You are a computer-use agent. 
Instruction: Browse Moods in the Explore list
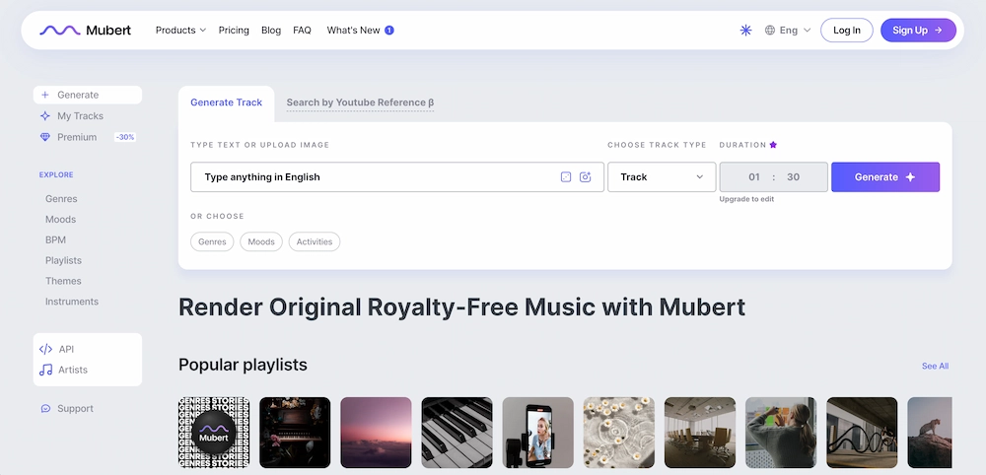60,220
